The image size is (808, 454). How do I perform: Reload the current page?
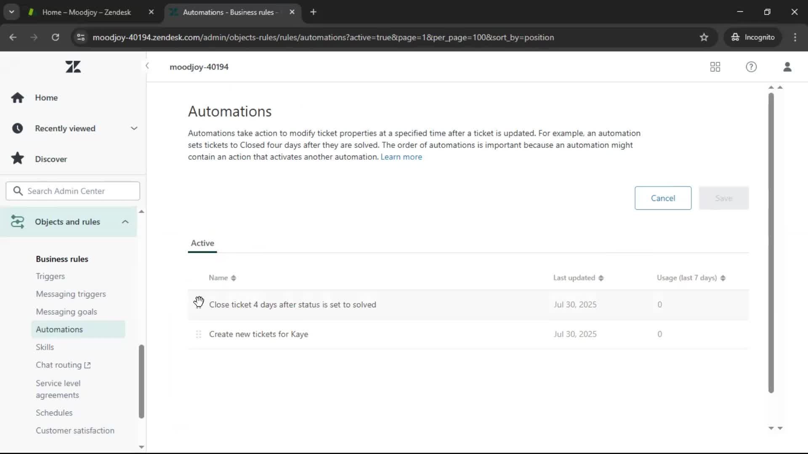tap(55, 37)
